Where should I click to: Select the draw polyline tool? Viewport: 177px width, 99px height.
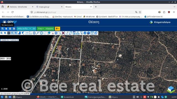pyautogui.click(x=38, y=33)
